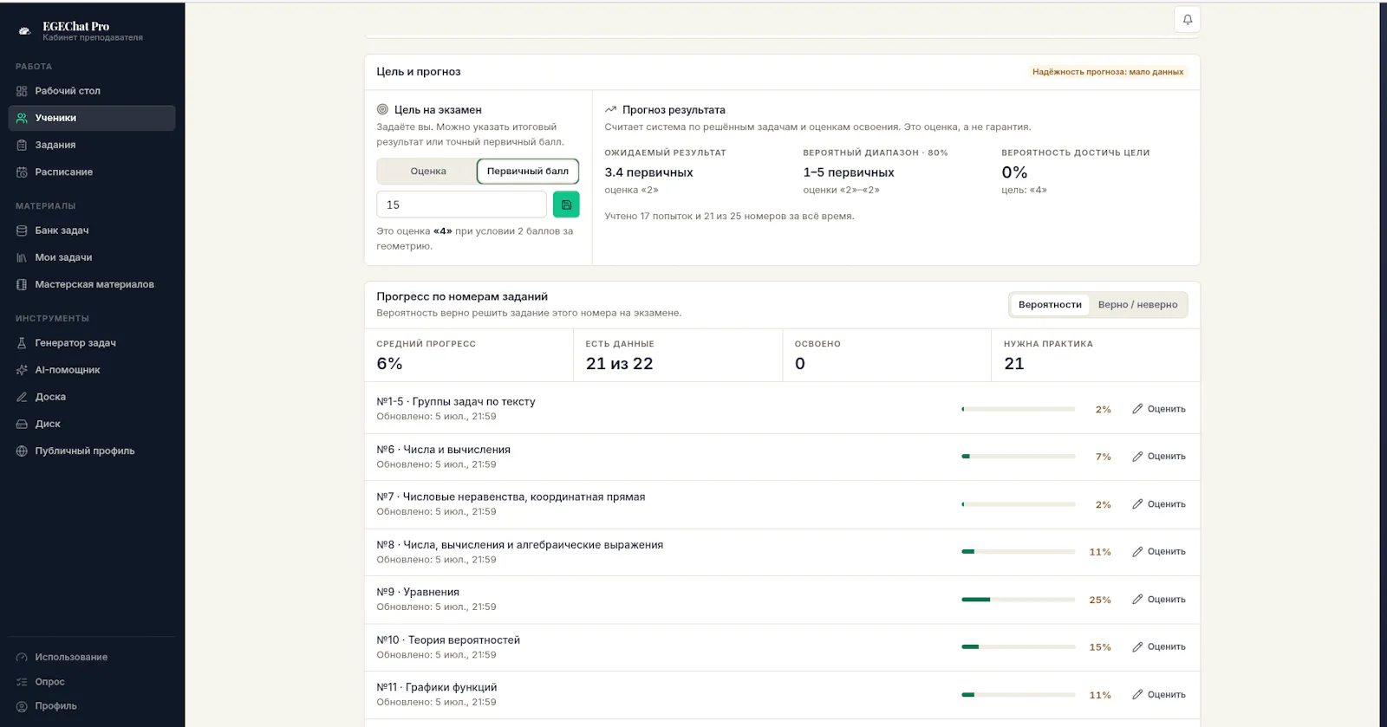This screenshot has height=727, width=1387.
Task: Click the 0% goal probability value
Action: pos(1014,172)
